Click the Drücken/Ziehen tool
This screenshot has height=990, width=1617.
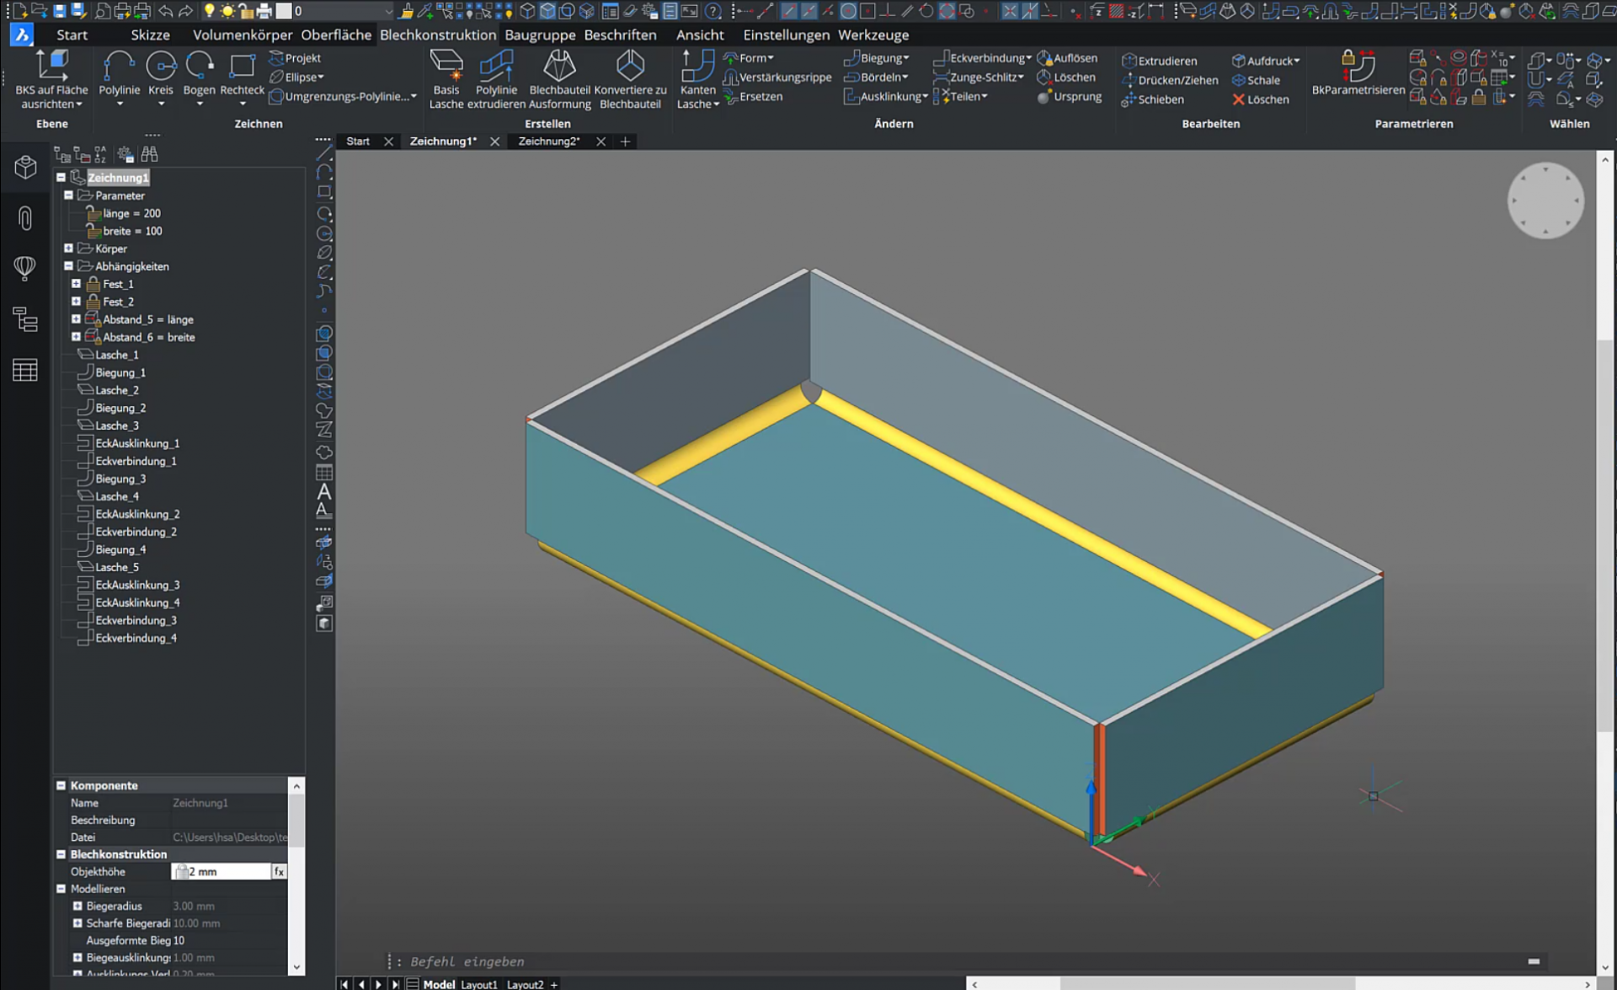pos(1170,80)
